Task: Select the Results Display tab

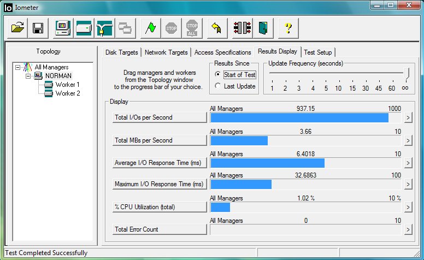Action: [x=278, y=51]
